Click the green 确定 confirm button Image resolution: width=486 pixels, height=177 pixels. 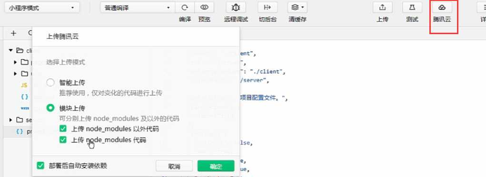[x=216, y=166]
